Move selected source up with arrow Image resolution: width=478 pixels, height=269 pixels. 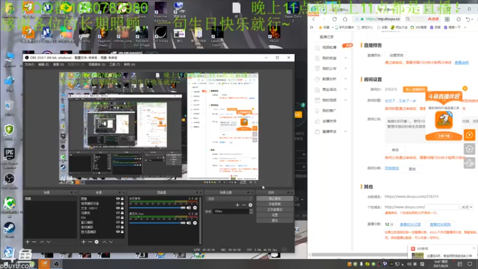click(x=104, y=242)
